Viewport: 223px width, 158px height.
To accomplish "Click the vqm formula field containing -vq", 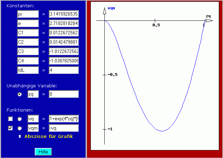I will tap(64, 128).
